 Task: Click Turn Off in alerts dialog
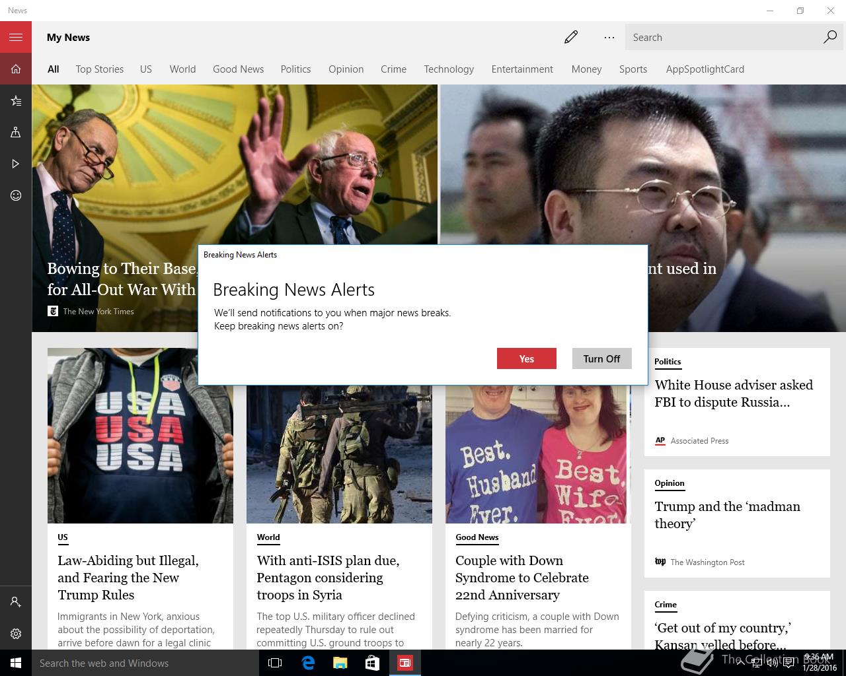pyautogui.click(x=601, y=358)
